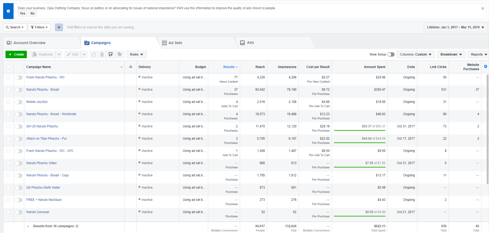Toggle Naruto Carousel campaign switch

(x=19, y=212)
